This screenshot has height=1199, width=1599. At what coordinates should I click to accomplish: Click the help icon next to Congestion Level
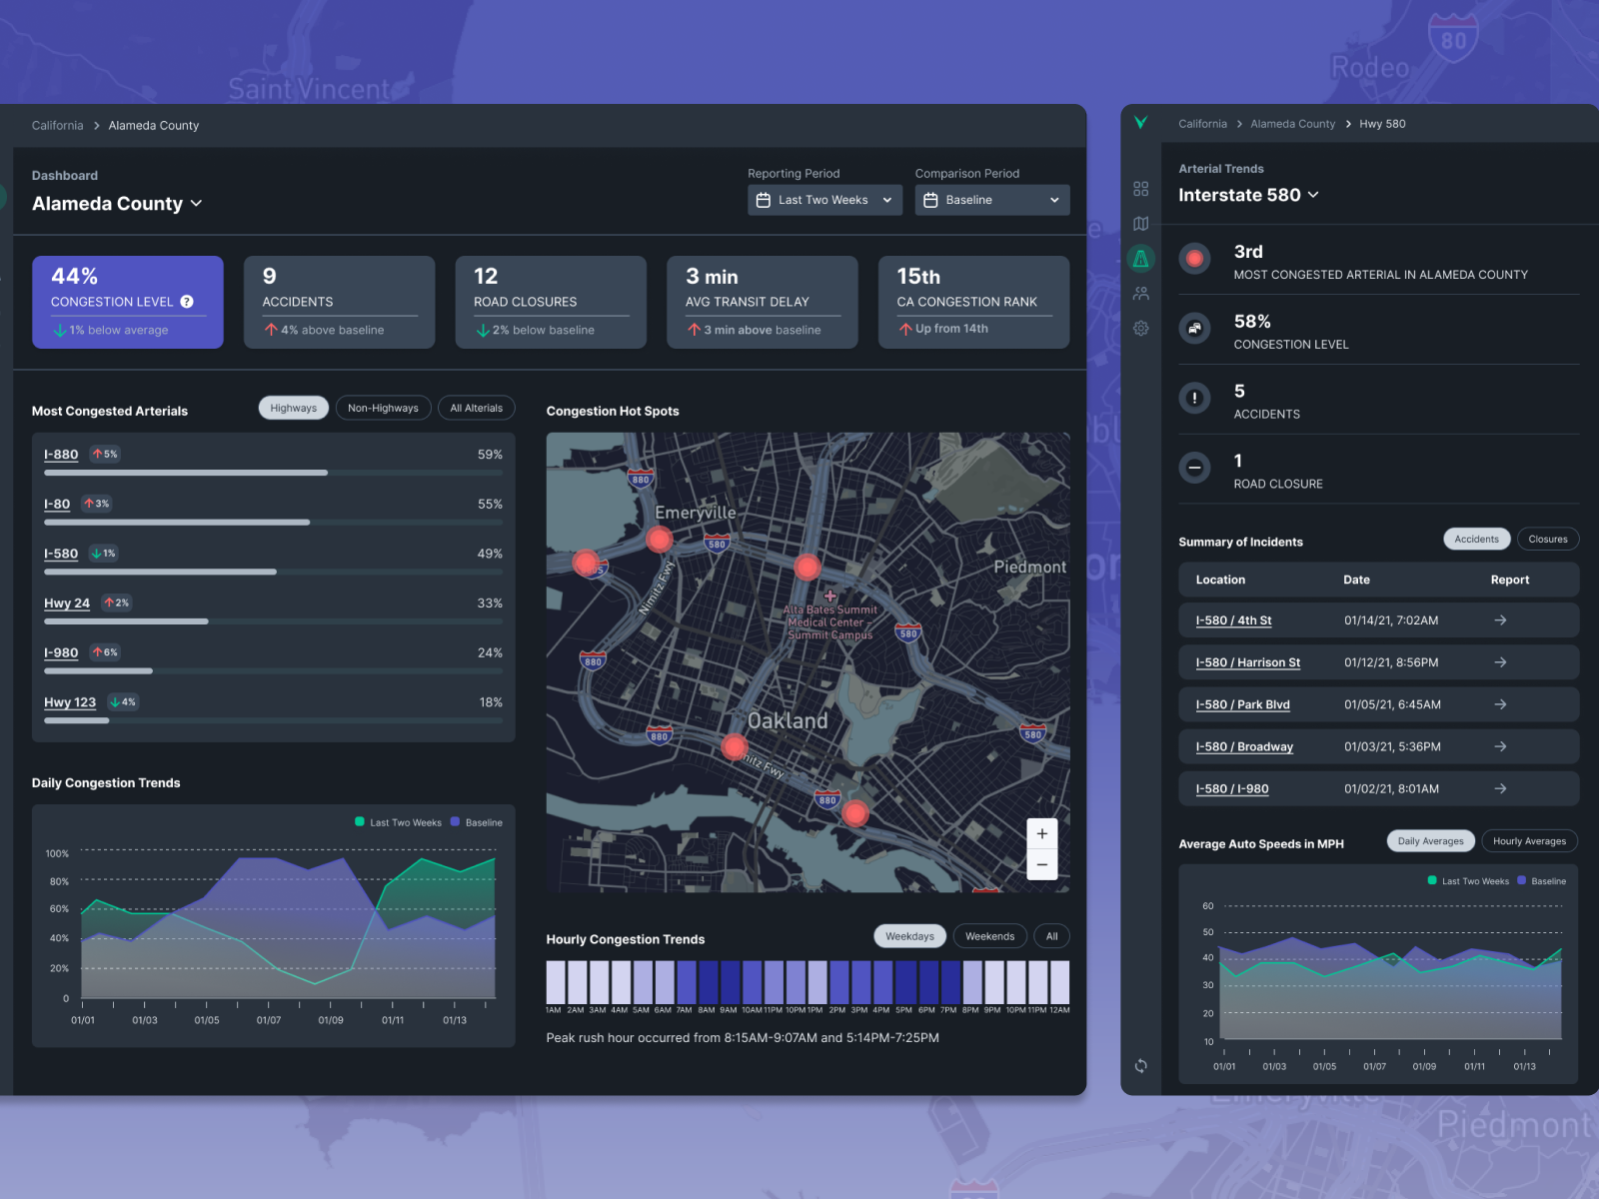point(187,302)
